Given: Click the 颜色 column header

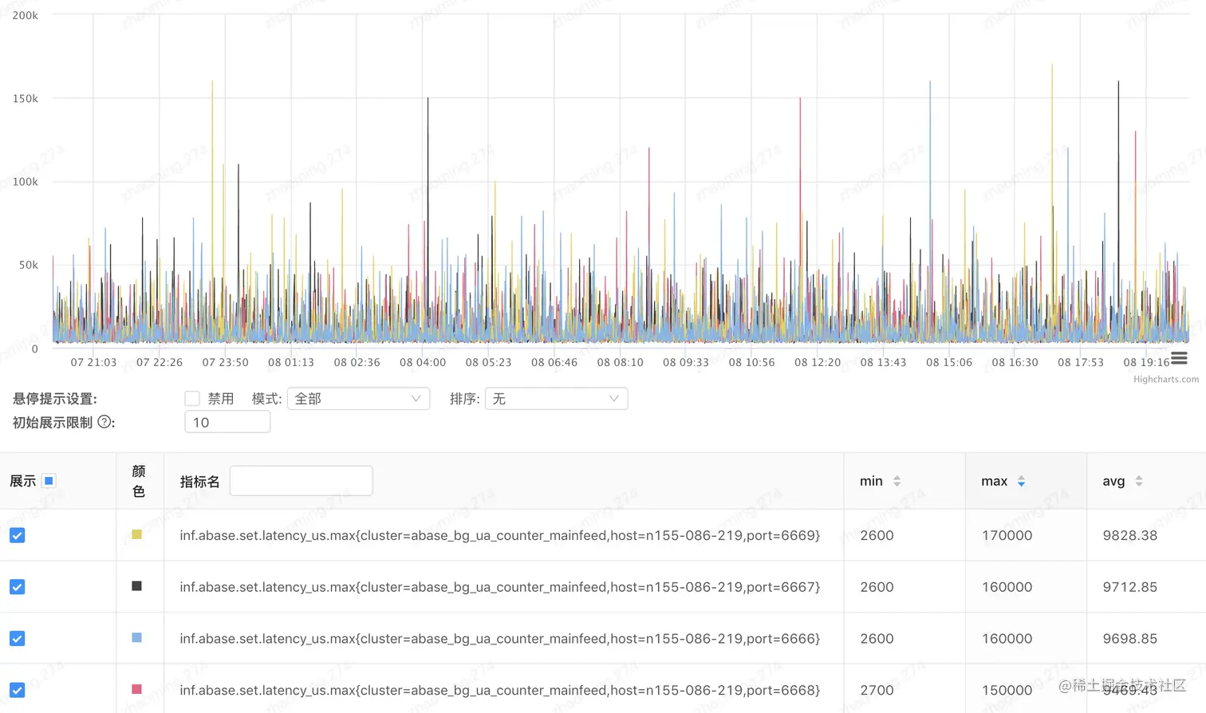Looking at the screenshot, I should 139,481.
